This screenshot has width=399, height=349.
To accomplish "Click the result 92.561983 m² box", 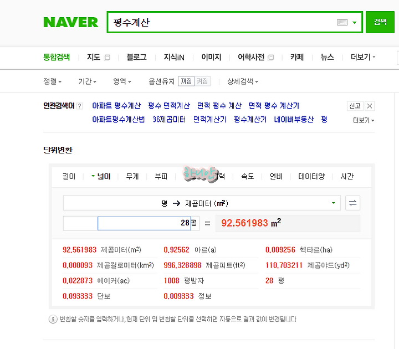I will 288,223.
